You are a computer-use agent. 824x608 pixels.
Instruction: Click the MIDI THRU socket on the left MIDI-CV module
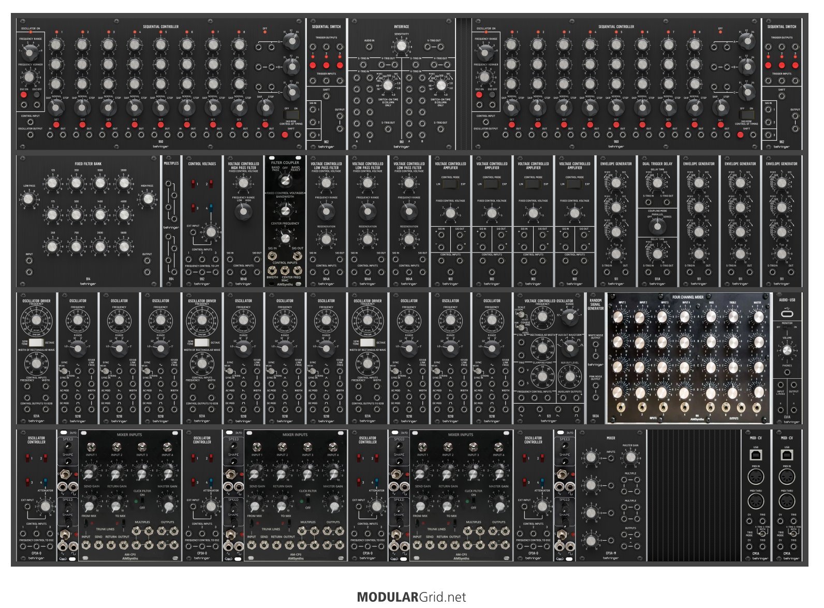pyautogui.click(x=756, y=501)
